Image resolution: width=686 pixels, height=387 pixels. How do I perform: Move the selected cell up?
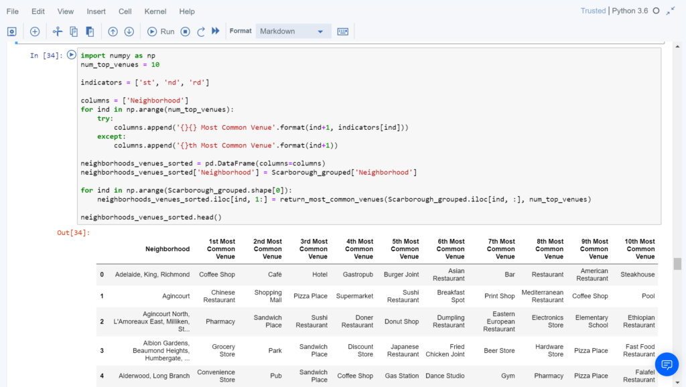pyautogui.click(x=111, y=31)
